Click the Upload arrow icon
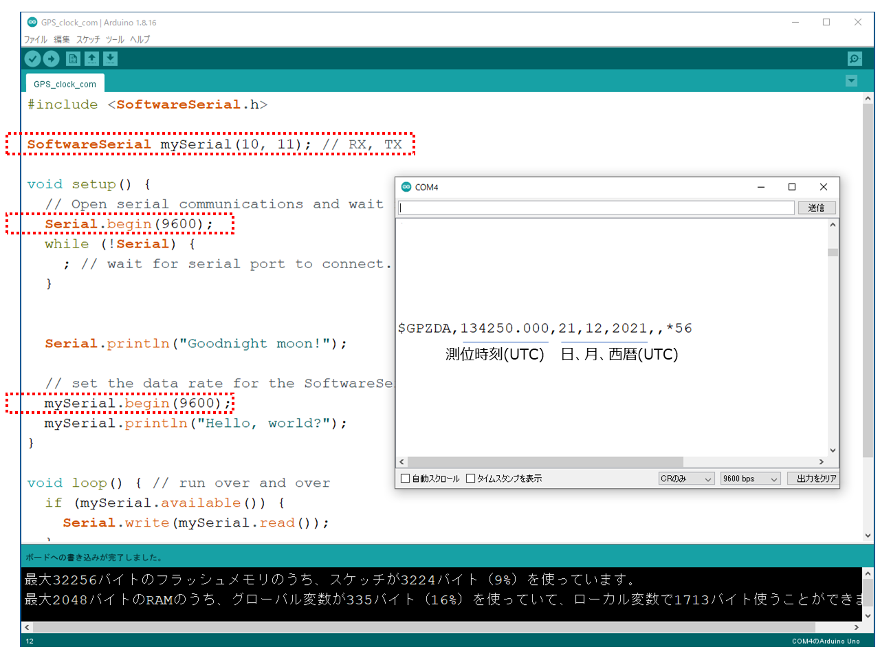 point(52,58)
